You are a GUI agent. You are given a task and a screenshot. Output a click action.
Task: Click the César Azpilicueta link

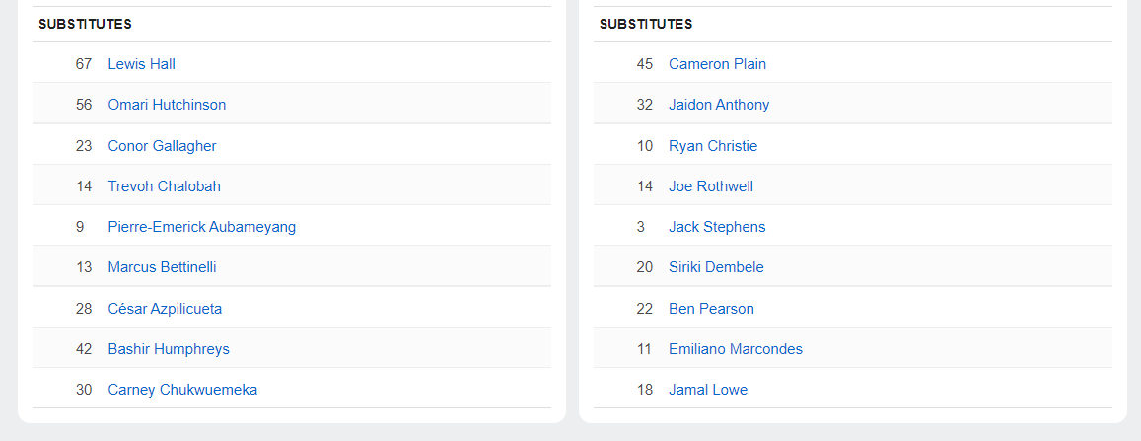165,309
